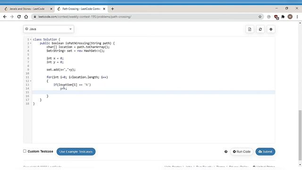
Task: Reload the Path Crossing page
Action: click(x=19, y=17)
